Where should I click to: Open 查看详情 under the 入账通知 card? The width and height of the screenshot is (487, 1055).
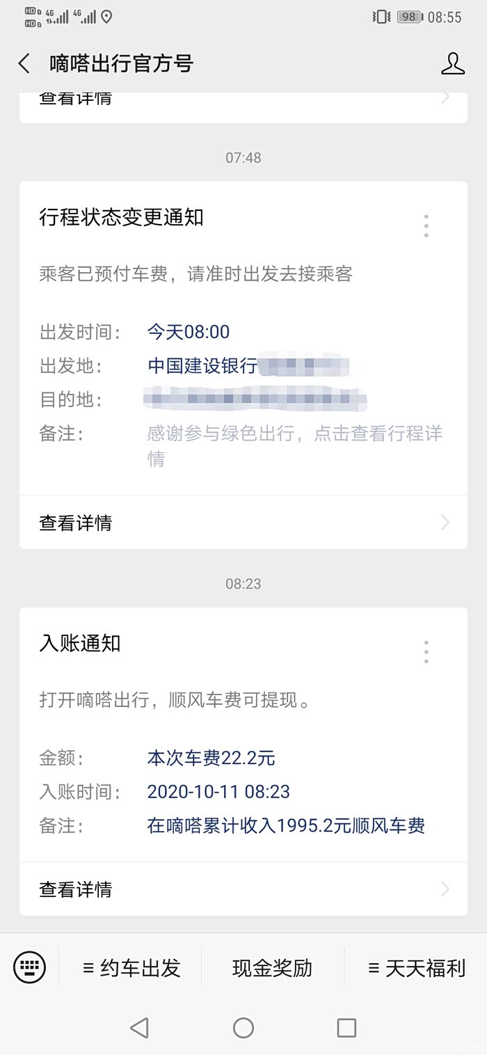pos(76,889)
